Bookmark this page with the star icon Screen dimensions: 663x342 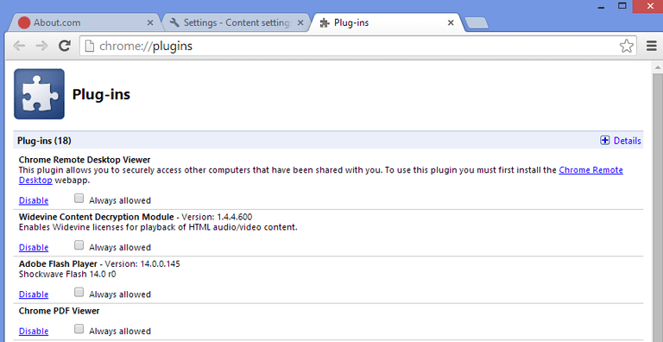[627, 46]
